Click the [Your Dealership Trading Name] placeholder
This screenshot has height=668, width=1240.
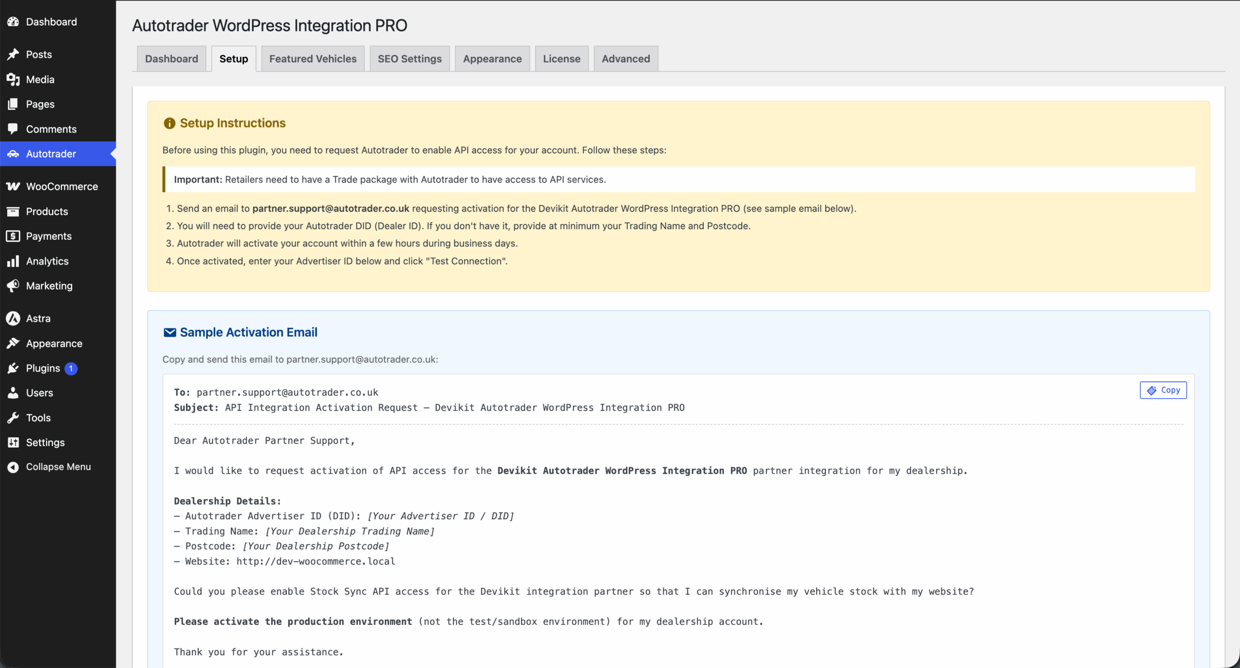(x=350, y=531)
